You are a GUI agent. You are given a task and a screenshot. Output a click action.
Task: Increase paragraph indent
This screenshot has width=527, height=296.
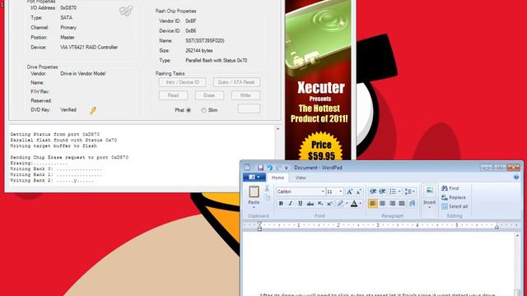point(382,192)
